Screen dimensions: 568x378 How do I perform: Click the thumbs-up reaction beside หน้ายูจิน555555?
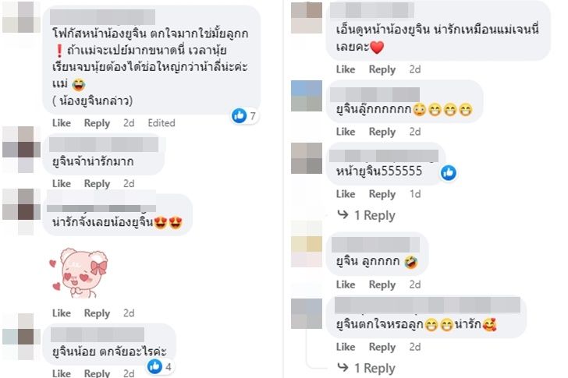tap(449, 173)
